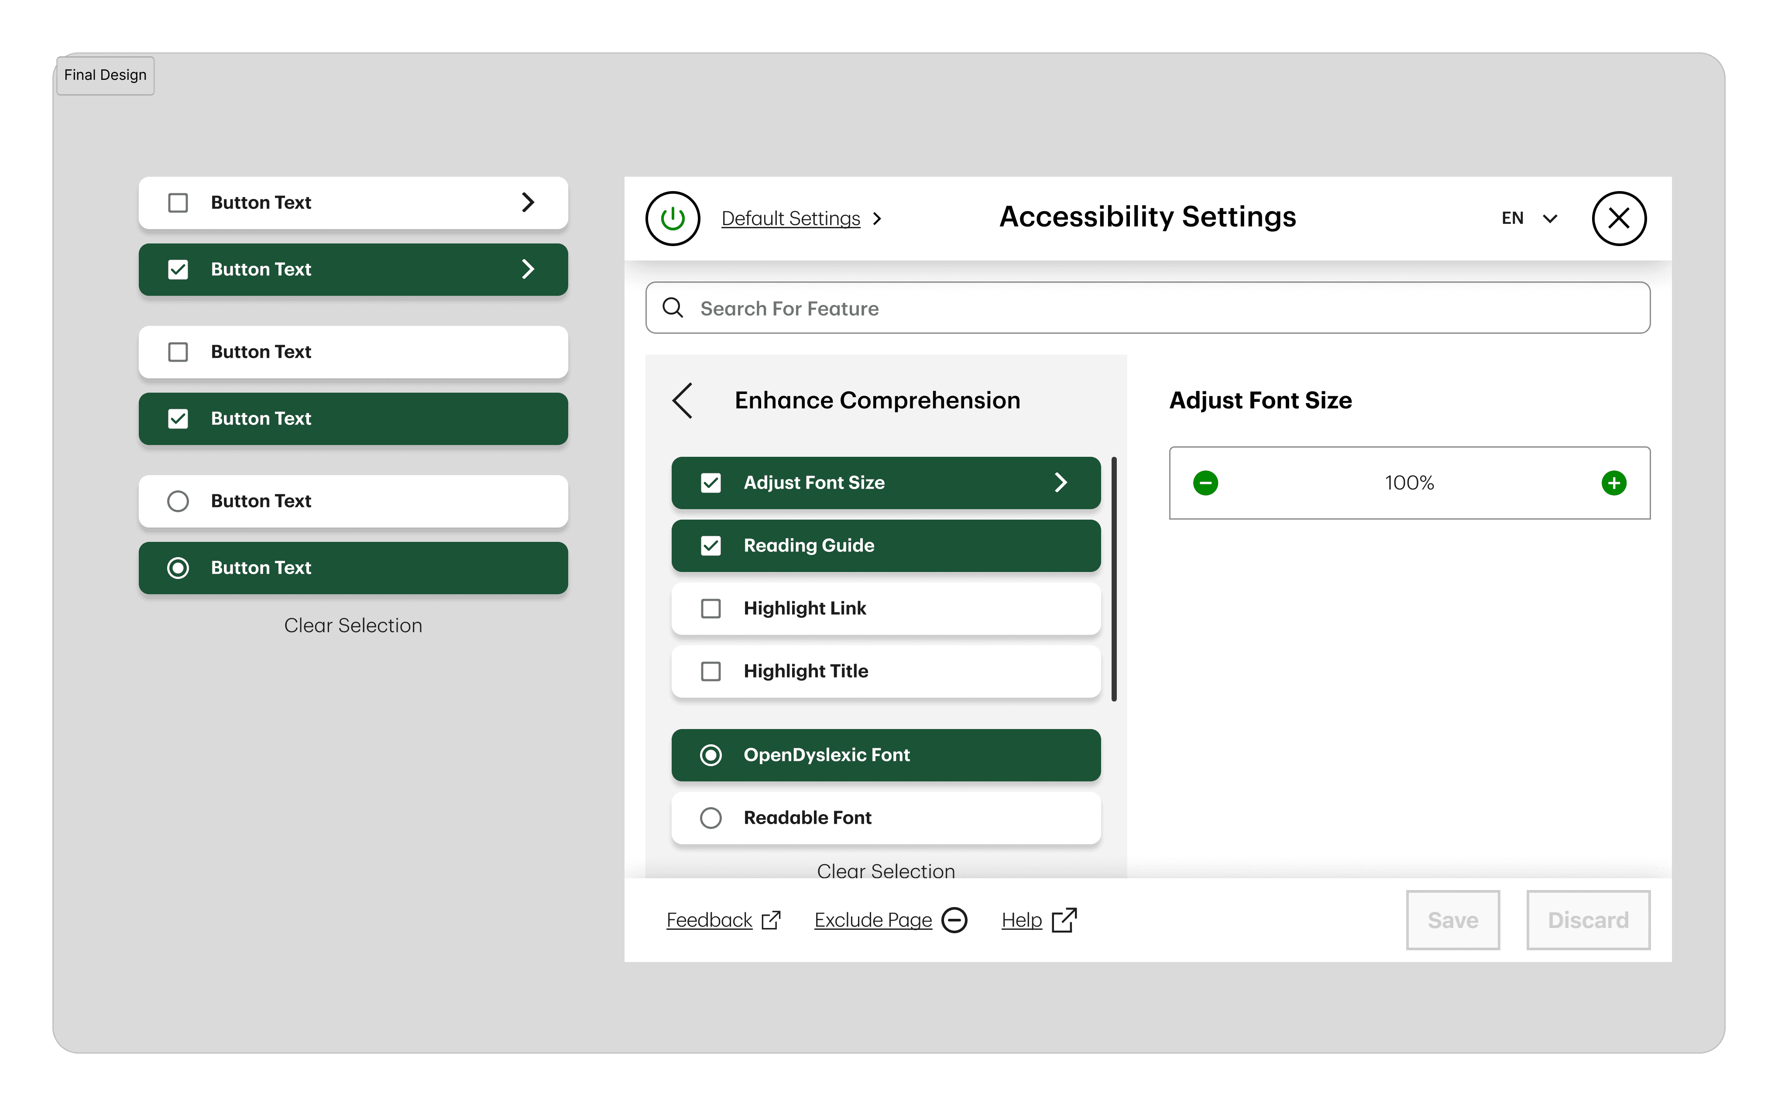This screenshot has width=1778, height=1106.
Task: Expand the Adjust Font Size row chevron
Action: 1060,482
